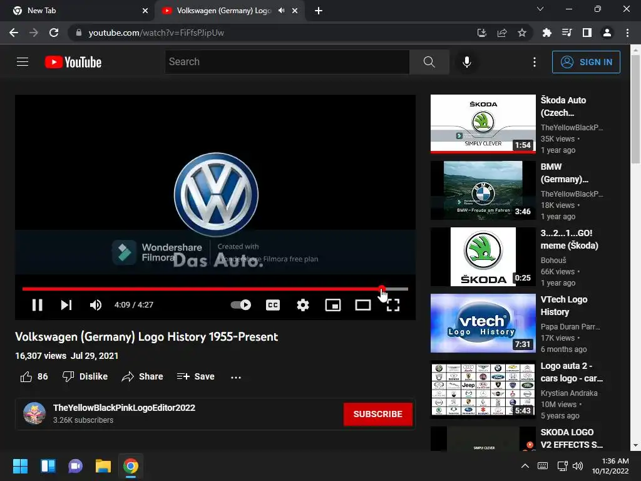Open TheYellowBlackPinkLogoEditor2022 channel name link
Screen dimensions: 641x481
coord(125,408)
